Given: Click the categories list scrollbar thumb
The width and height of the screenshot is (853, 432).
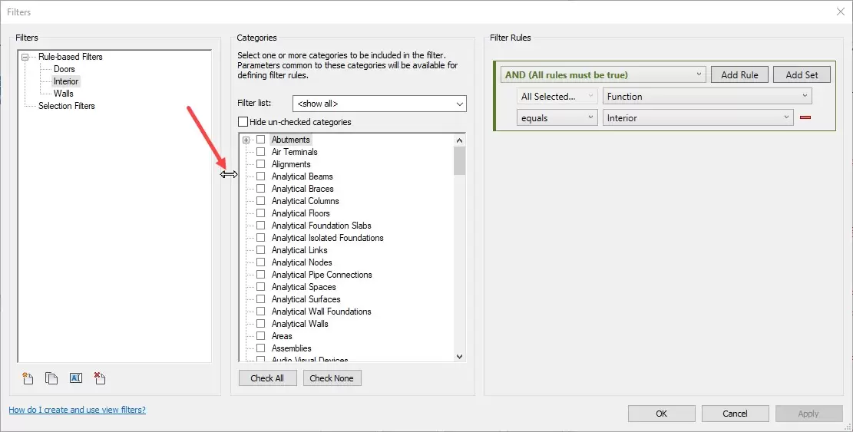Looking at the screenshot, I should 460,161.
